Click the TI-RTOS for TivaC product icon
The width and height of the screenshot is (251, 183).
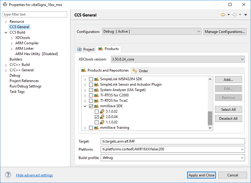point(96,101)
